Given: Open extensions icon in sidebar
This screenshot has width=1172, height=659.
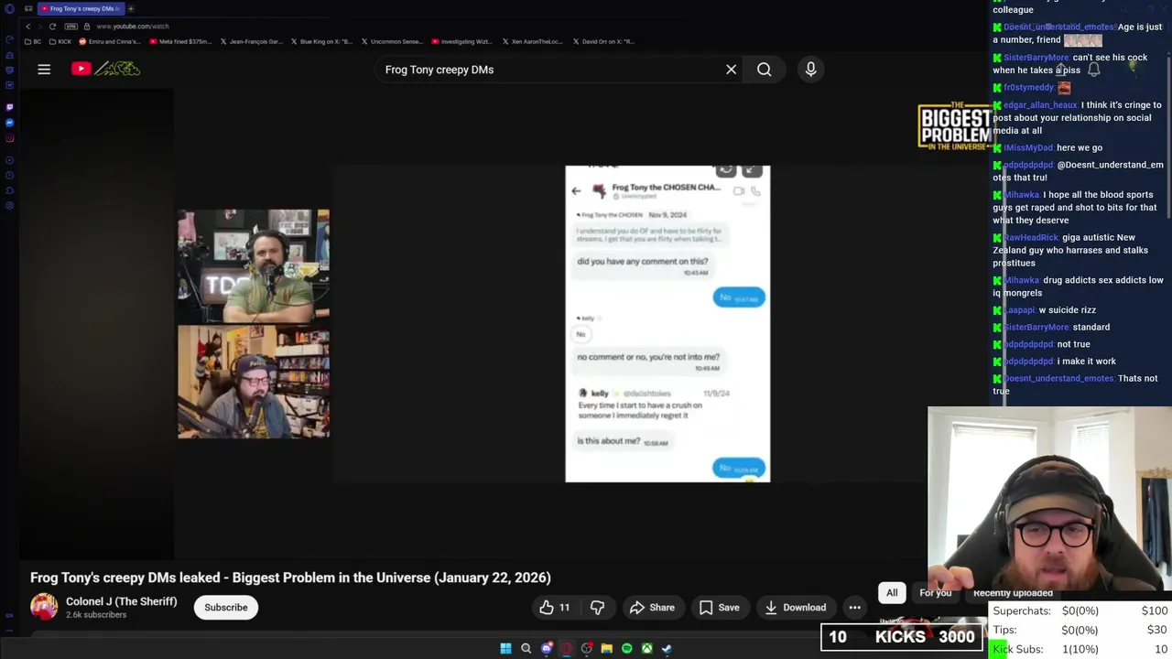Looking at the screenshot, I should (10, 190).
